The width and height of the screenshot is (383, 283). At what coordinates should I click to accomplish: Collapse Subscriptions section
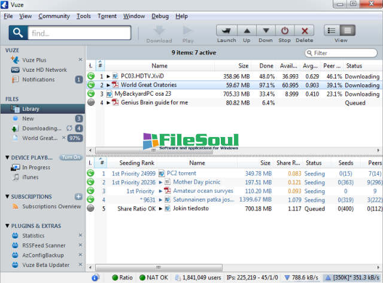(7, 197)
